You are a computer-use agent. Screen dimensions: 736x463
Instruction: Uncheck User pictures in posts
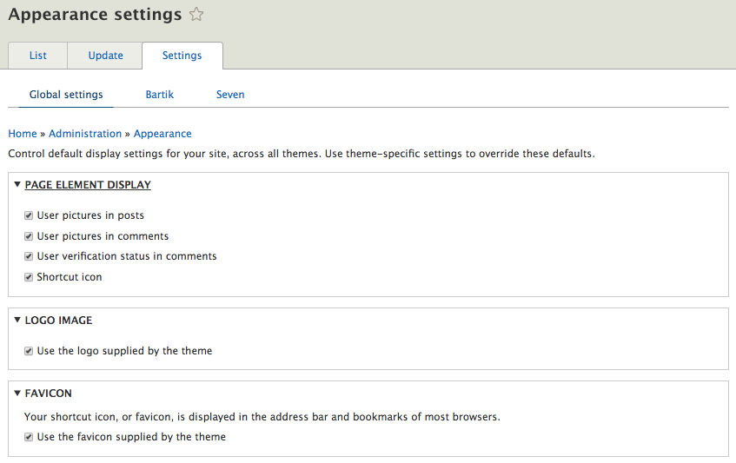29,215
